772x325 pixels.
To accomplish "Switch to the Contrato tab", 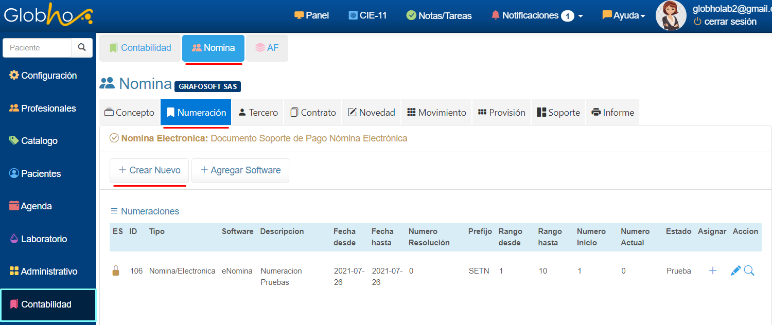I will click(x=313, y=112).
